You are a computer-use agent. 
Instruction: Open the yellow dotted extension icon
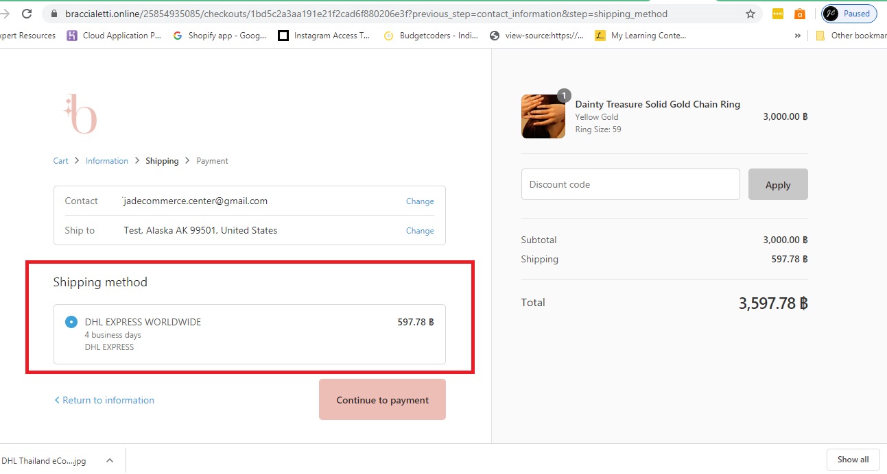[777, 12]
